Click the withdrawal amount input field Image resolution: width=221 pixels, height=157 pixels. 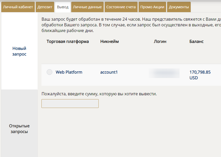pos(70,104)
